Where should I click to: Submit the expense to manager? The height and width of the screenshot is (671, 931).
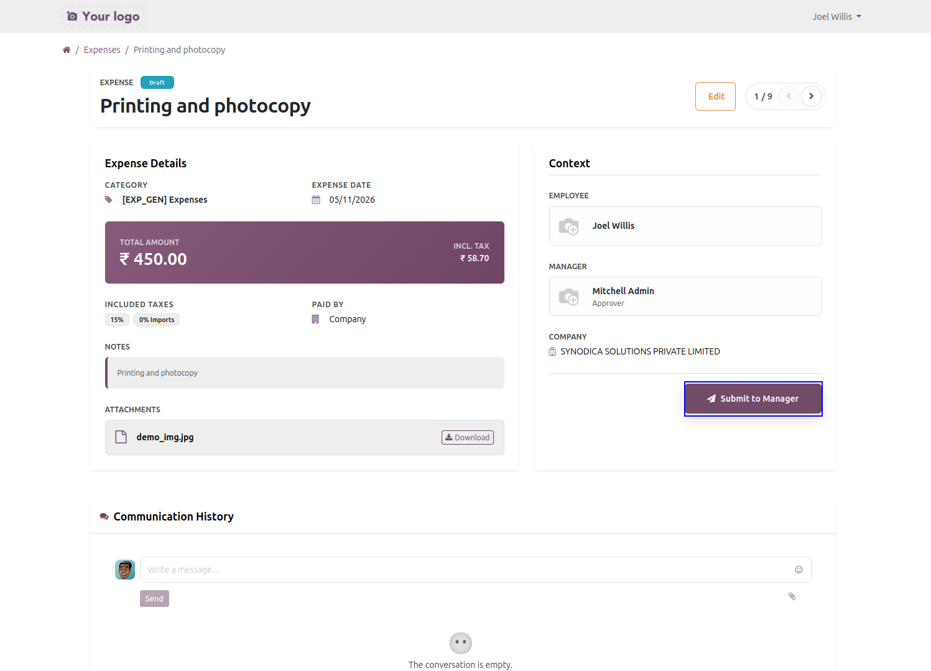[753, 399]
